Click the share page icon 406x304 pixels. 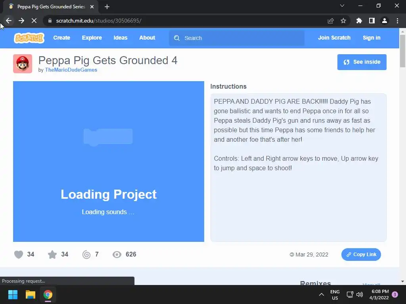pyautogui.click(x=331, y=21)
